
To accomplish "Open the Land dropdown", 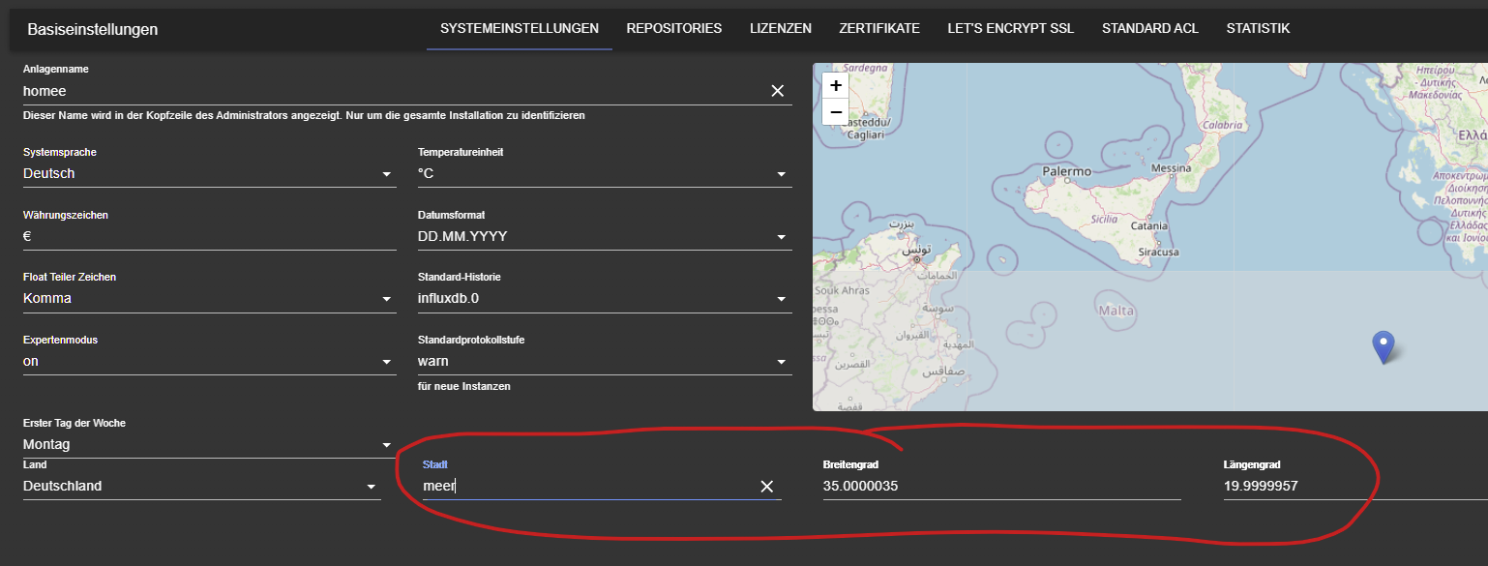I will click(x=201, y=487).
